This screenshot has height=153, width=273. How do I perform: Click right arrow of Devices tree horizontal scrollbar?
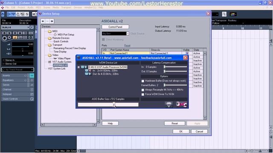pyautogui.click(x=95, y=125)
